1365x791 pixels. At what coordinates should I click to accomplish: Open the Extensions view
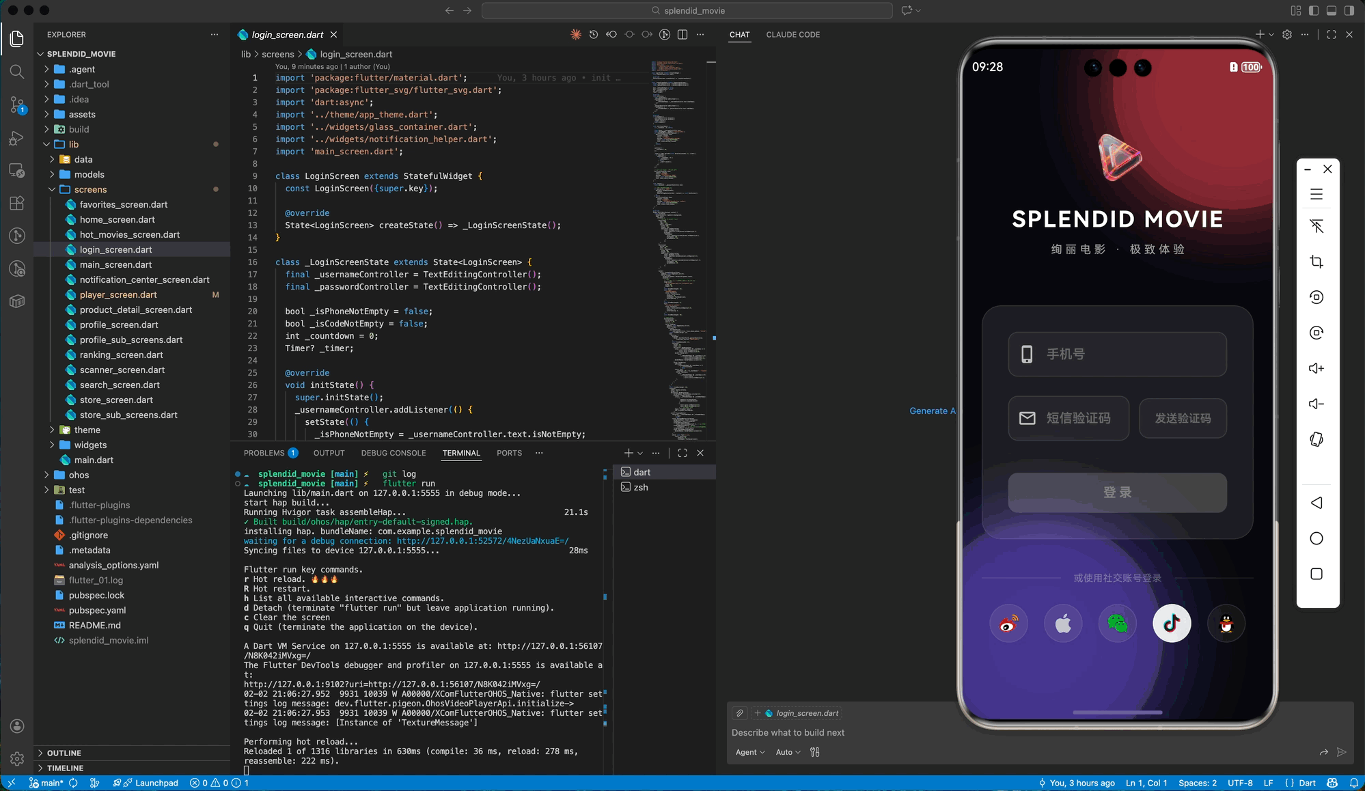[17, 203]
